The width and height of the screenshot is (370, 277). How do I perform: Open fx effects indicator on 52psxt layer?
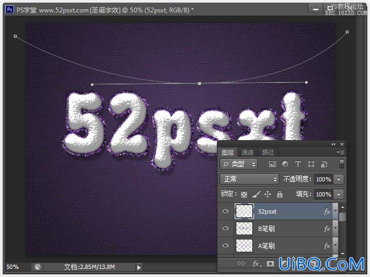click(x=327, y=211)
